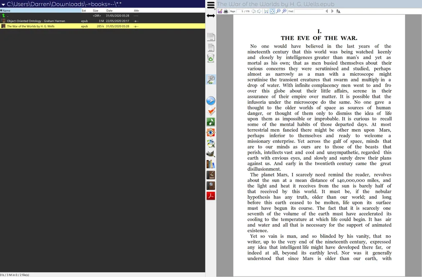Select Object-Oriented Ontology - Graham Harman file

click(103, 21)
